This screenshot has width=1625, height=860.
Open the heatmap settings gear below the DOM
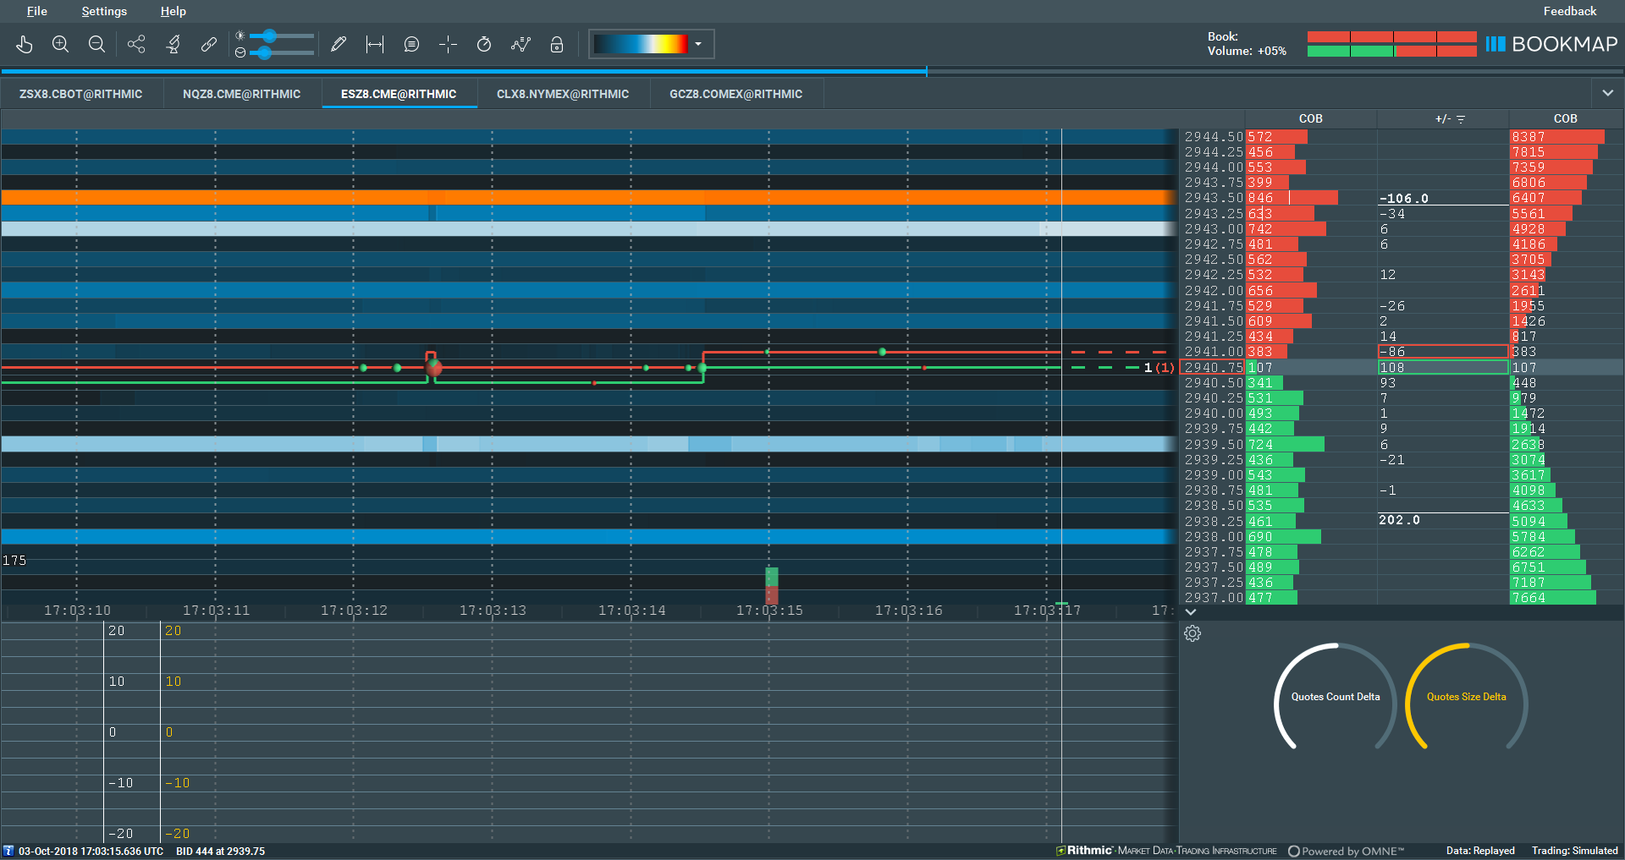(1193, 633)
